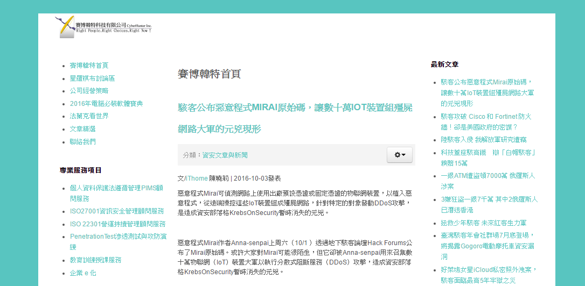Open 企業 e 化 link
Viewport: 585px width, 286px height.
tap(83, 273)
